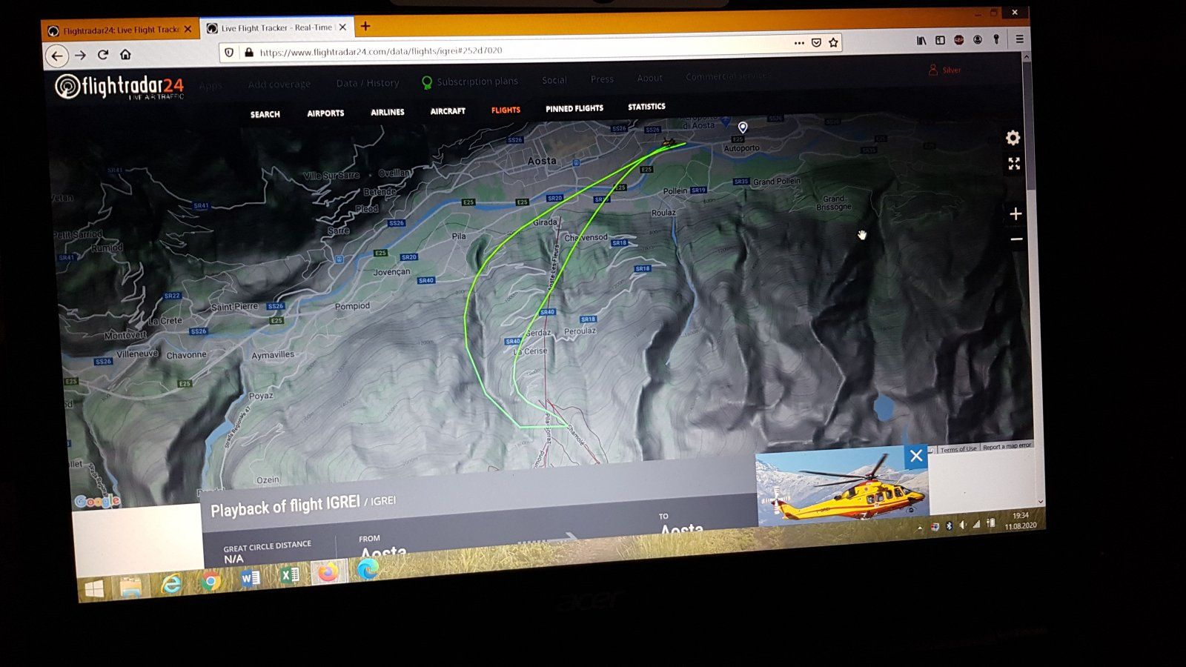Open Firefox hamburger menu
Image resolution: width=1186 pixels, height=667 pixels.
coord(1019,39)
